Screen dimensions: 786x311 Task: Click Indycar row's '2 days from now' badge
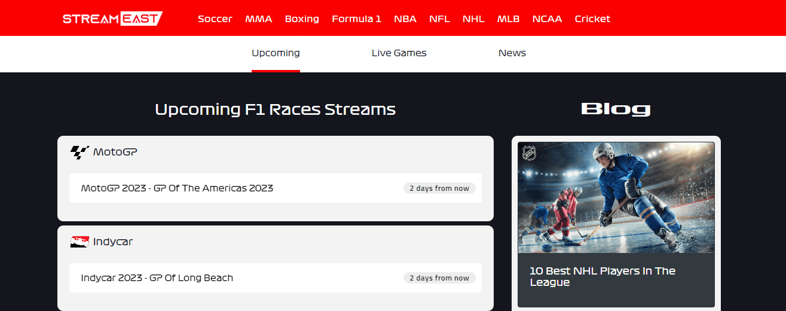pos(439,278)
